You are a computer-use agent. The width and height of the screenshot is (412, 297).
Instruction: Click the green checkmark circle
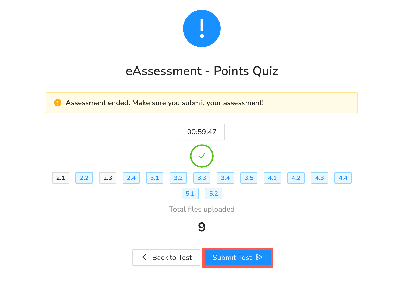[202, 156]
